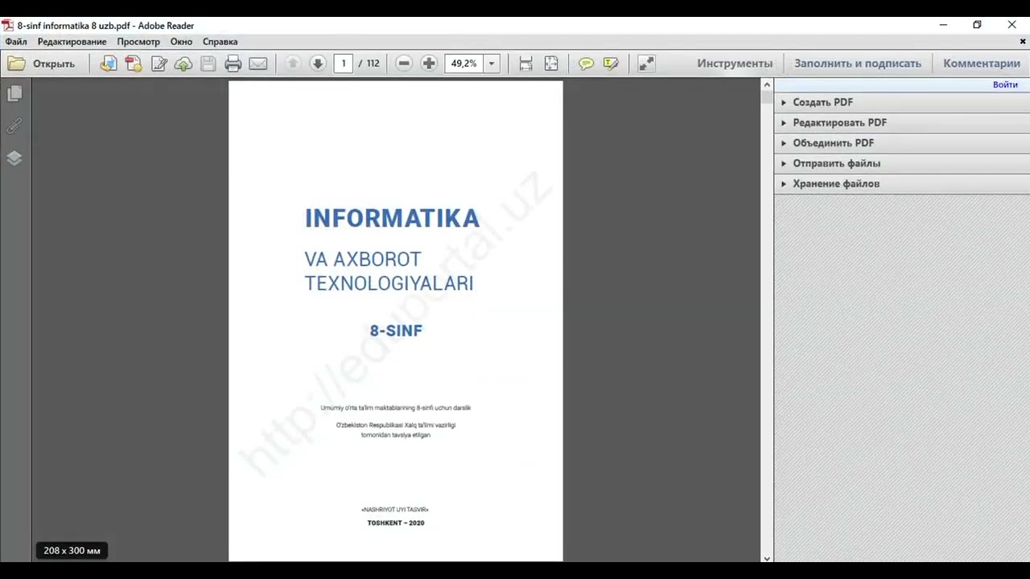The height and width of the screenshot is (579, 1030).
Task: Open the zoom level dropdown arrow
Action: click(x=492, y=64)
